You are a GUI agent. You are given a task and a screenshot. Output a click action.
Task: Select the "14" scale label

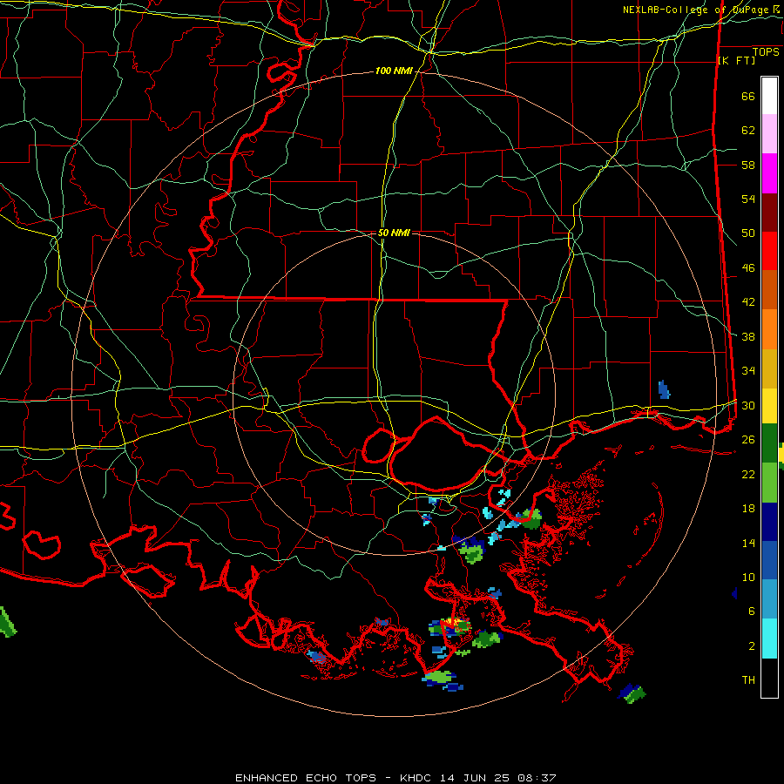point(748,543)
